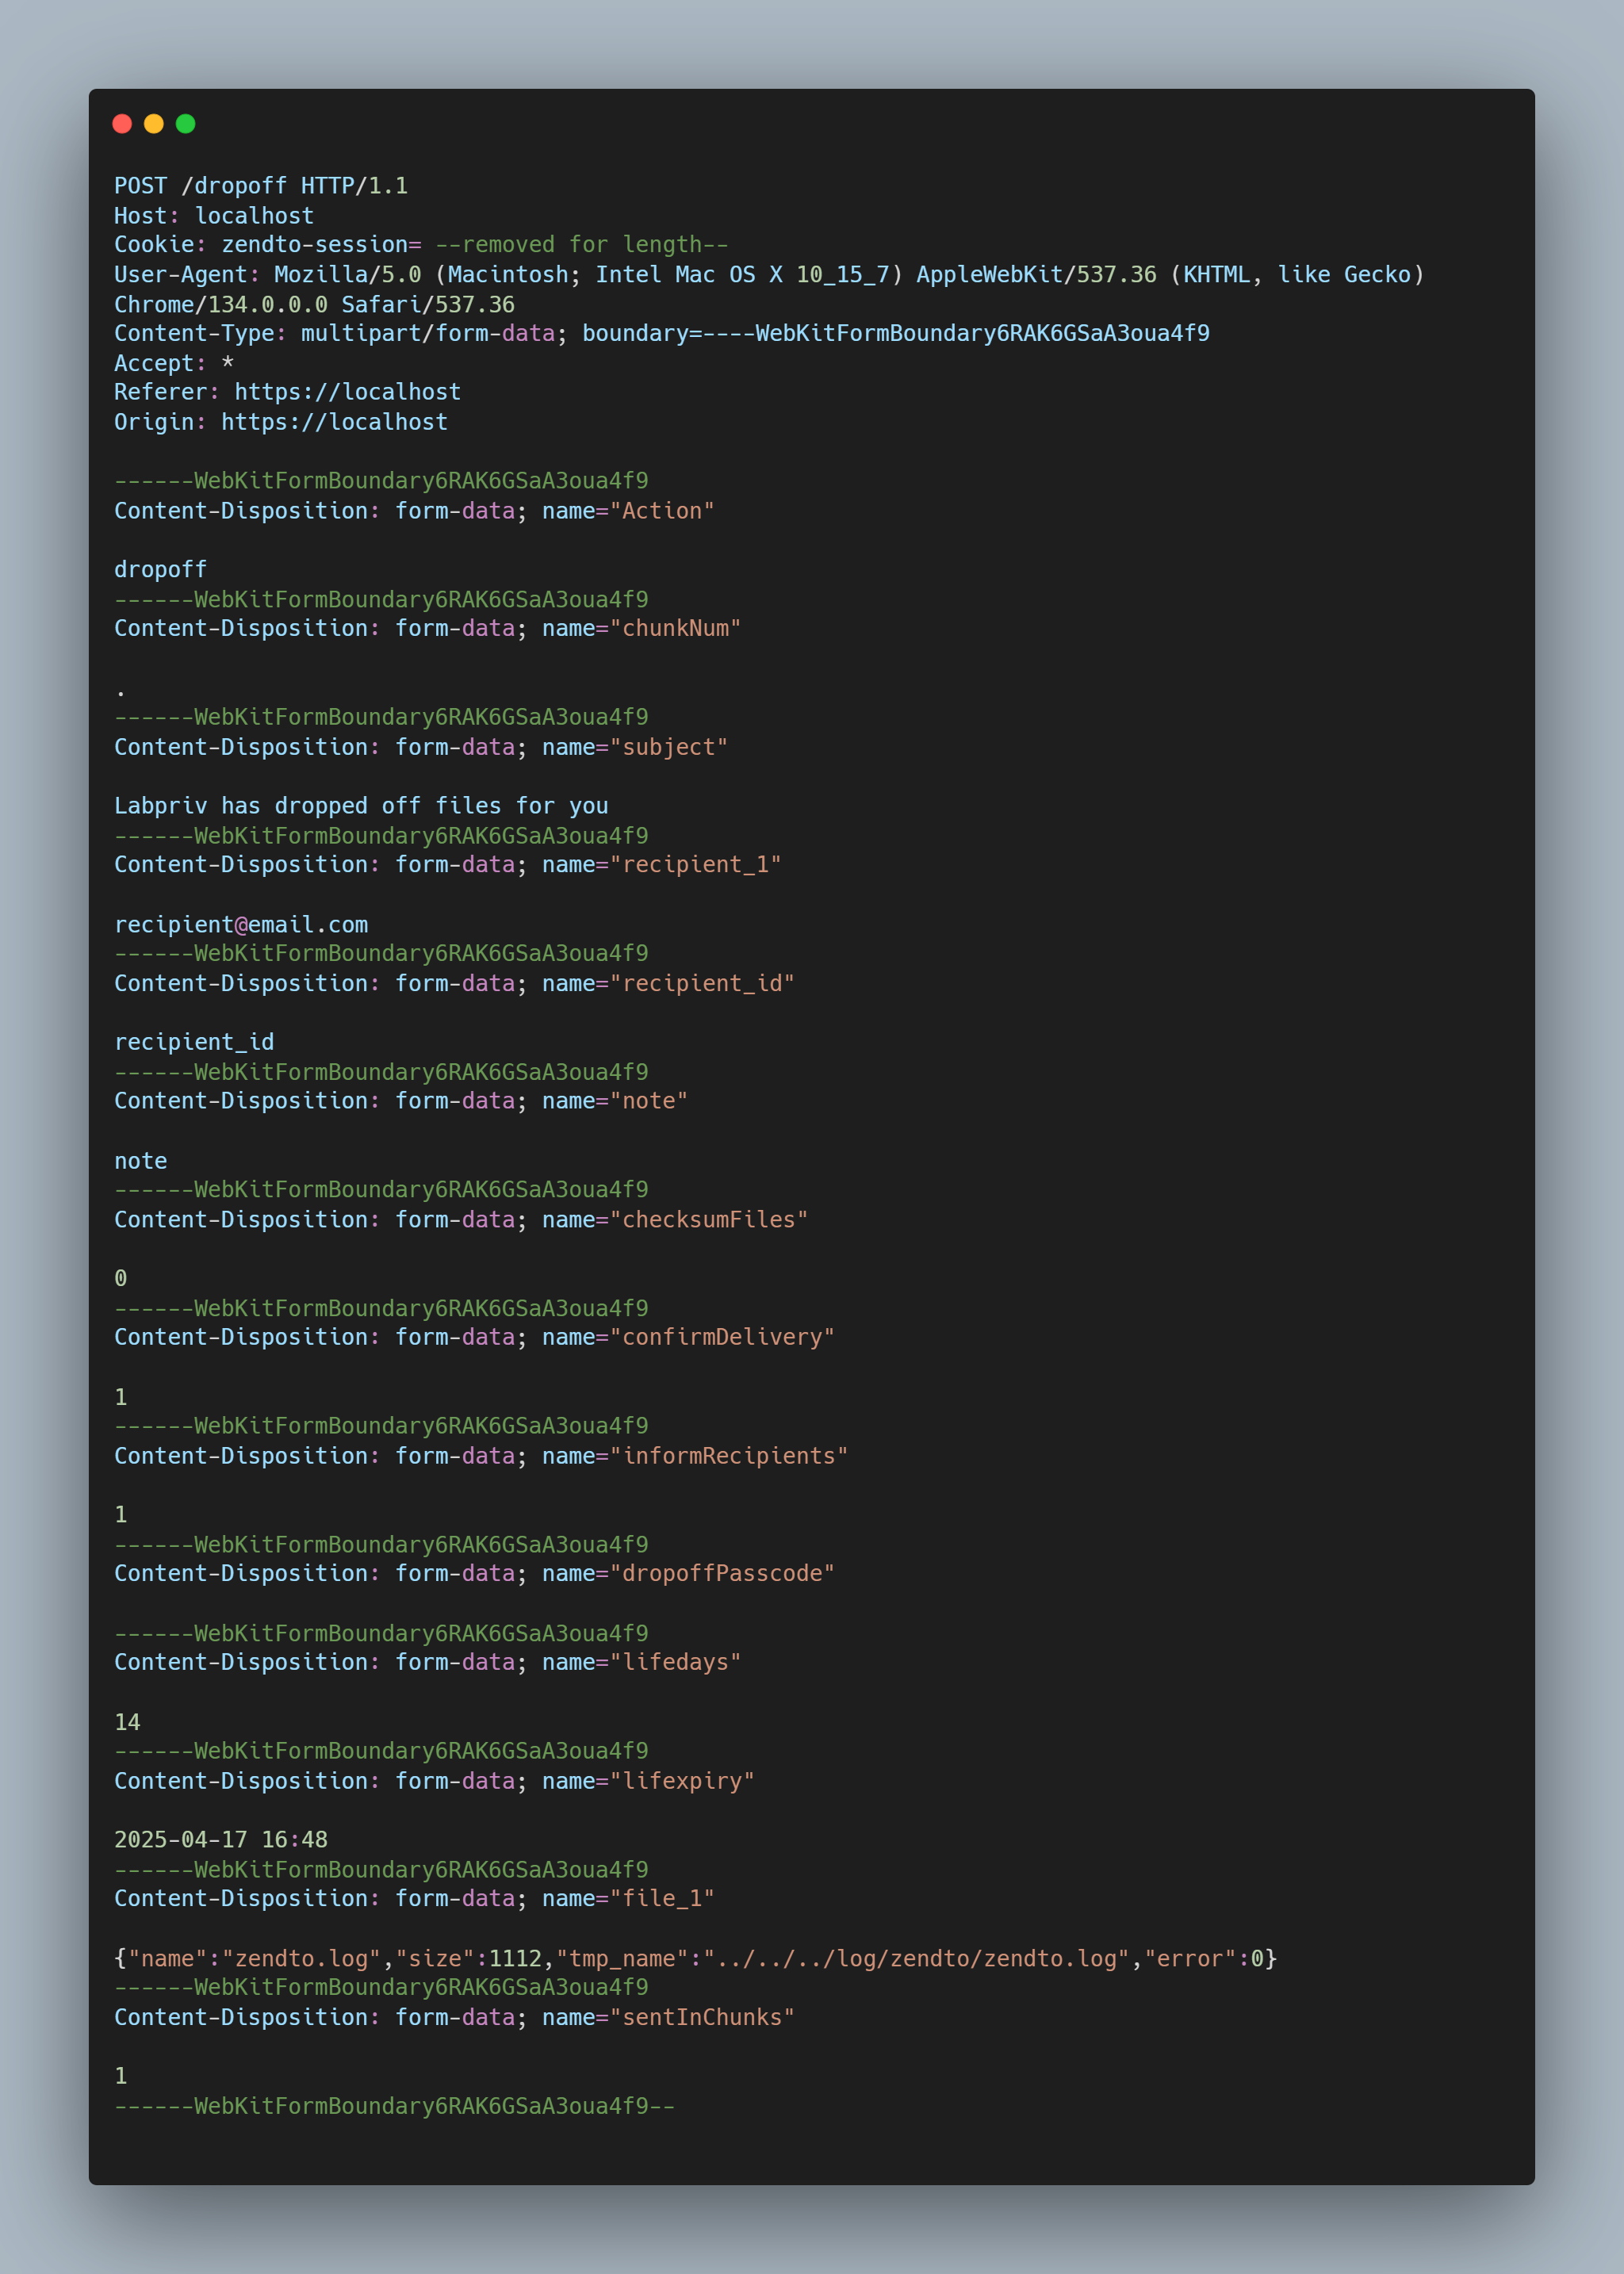
Task: Click the name="Action" field text
Action: [x=628, y=511]
